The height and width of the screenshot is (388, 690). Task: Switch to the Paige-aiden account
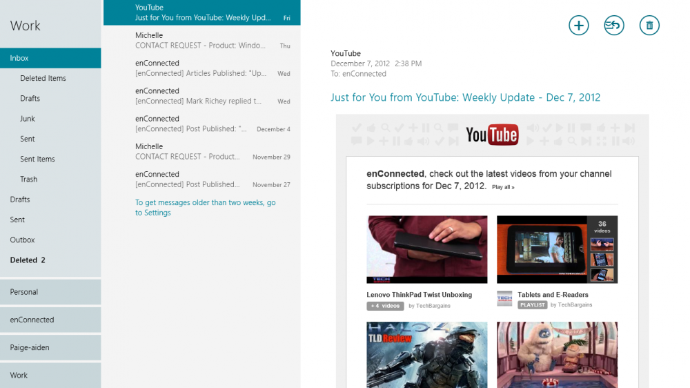pos(50,347)
